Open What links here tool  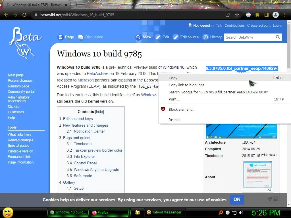point(20,134)
